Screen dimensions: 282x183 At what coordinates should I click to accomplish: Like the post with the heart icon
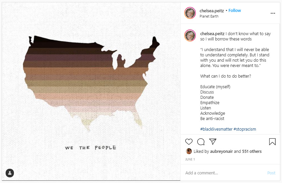point(189,142)
